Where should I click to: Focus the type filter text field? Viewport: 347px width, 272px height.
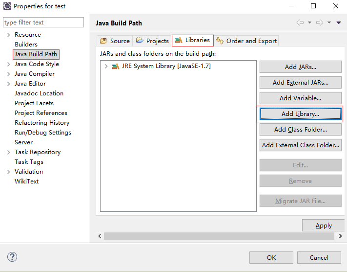(x=43, y=23)
